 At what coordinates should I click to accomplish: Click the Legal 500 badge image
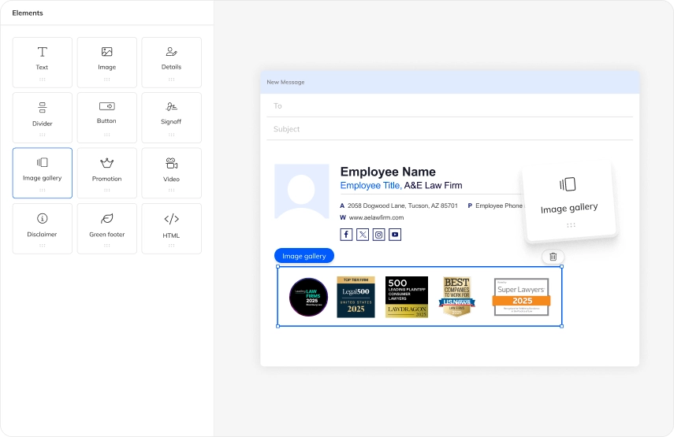pos(356,297)
